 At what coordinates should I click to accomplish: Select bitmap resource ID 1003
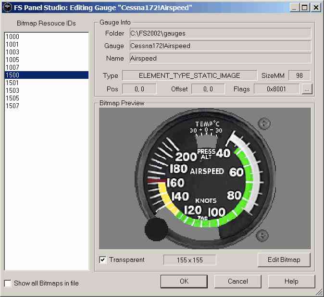(47, 52)
